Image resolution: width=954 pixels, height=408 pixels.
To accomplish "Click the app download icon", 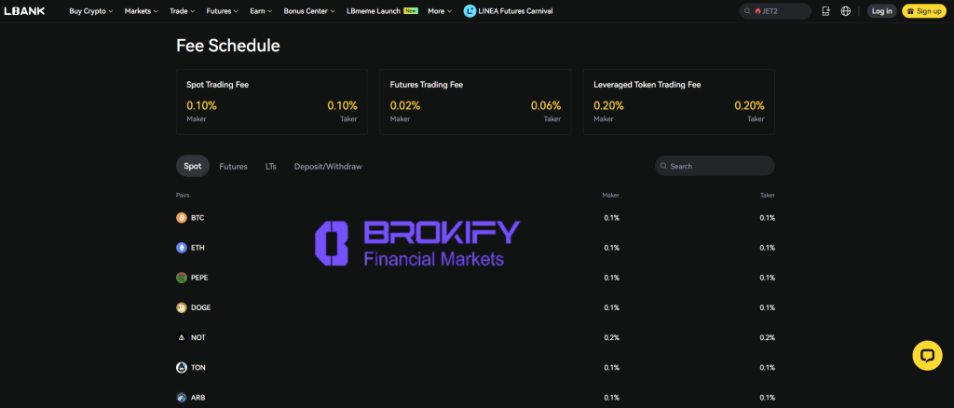I will point(825,11).
